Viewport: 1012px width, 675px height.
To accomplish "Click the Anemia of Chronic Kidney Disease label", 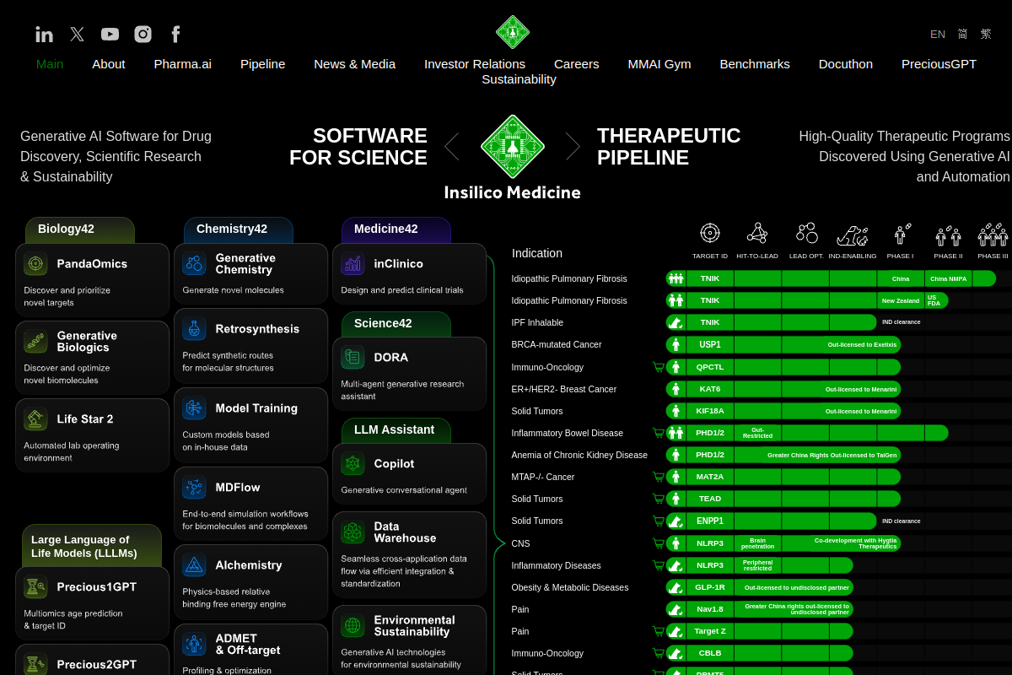I will tap(579, 455).
